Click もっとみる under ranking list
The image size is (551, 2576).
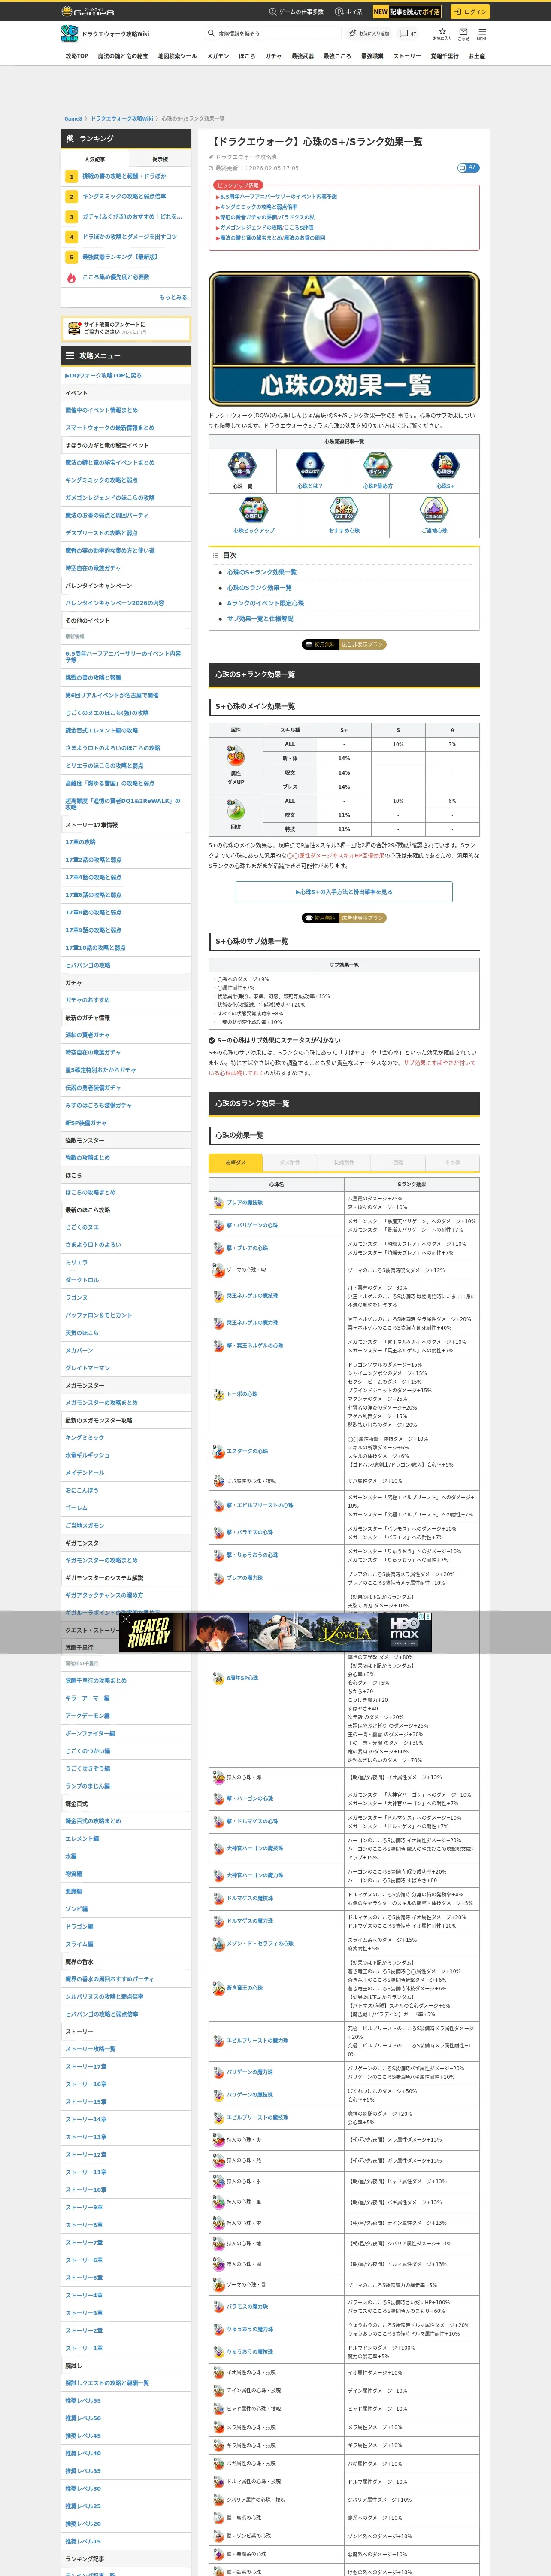pos(172,297)
